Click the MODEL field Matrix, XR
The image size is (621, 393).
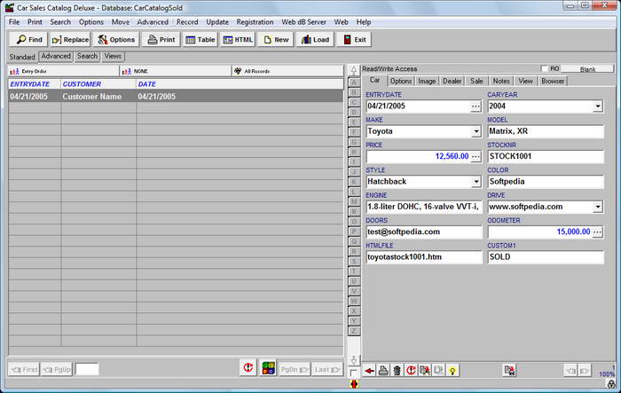[546, 131]
